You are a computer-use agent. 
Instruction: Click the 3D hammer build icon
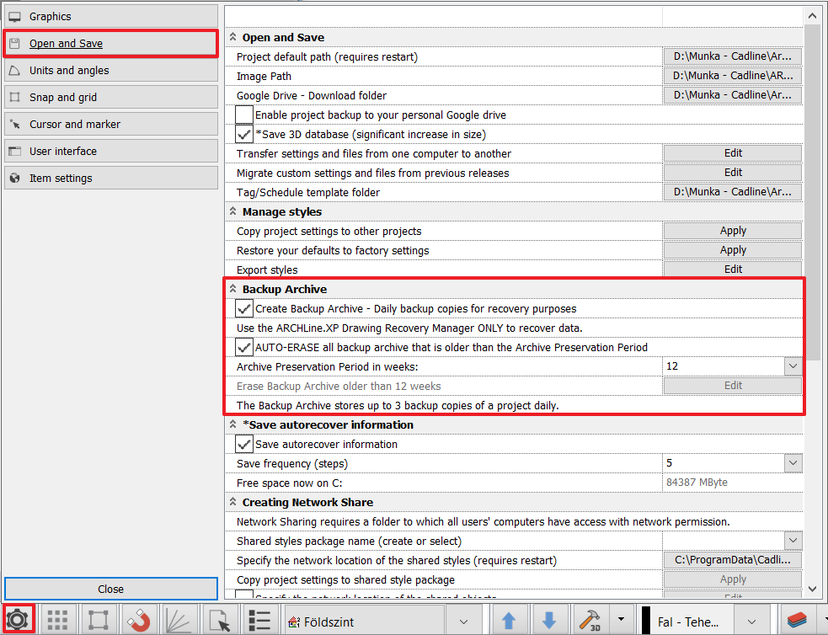pos(590,620)
